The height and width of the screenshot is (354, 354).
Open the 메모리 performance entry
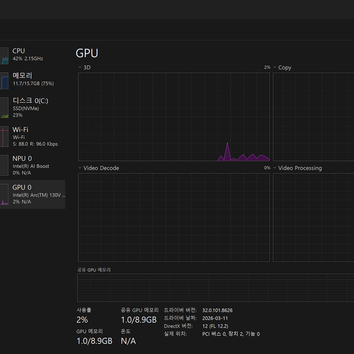(32, 81)
